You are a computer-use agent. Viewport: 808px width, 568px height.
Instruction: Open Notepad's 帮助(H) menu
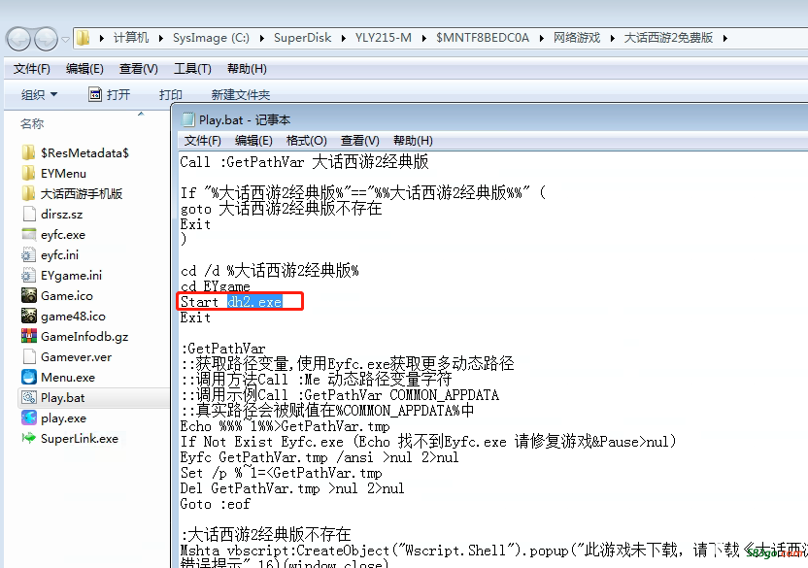tap(413, 141)
